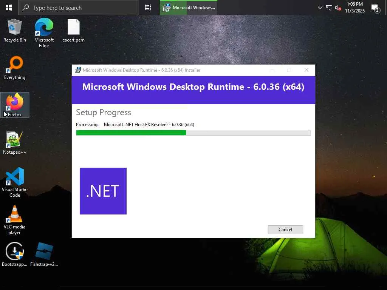387x290 pixels.
Task: Click the 'Setup Progress' heading
Action: 104,113
